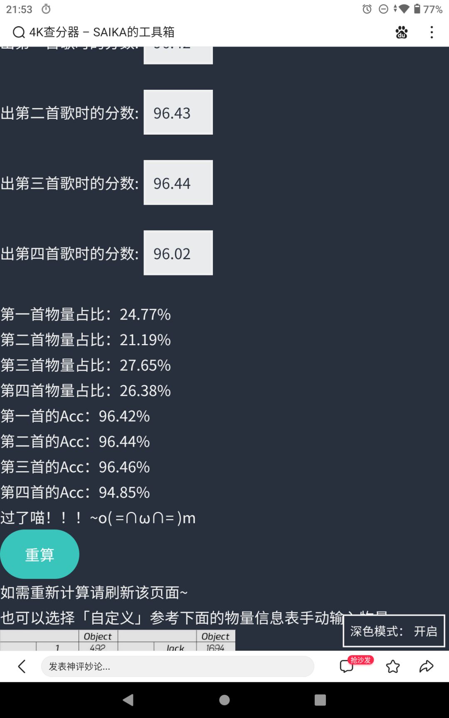Screen dimensions: 449x718
Task: Tap the alarm icon in status bar
Action: 367,9
